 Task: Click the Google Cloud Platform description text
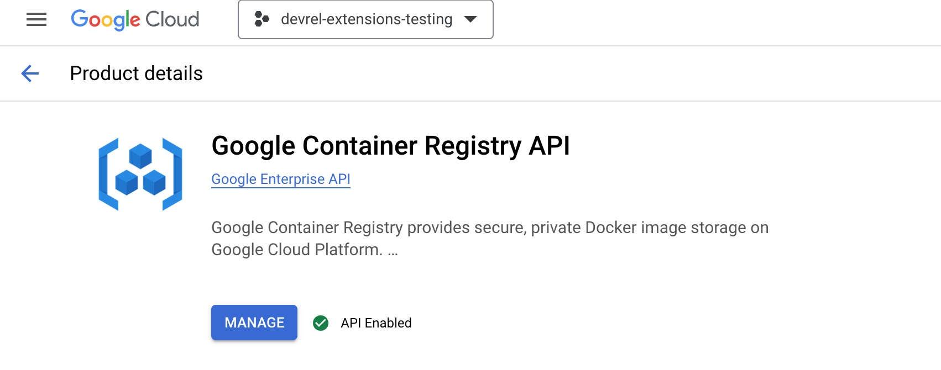click(296, 250)
